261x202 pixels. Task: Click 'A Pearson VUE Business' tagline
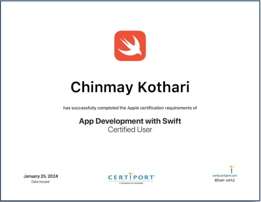(131, 183)
